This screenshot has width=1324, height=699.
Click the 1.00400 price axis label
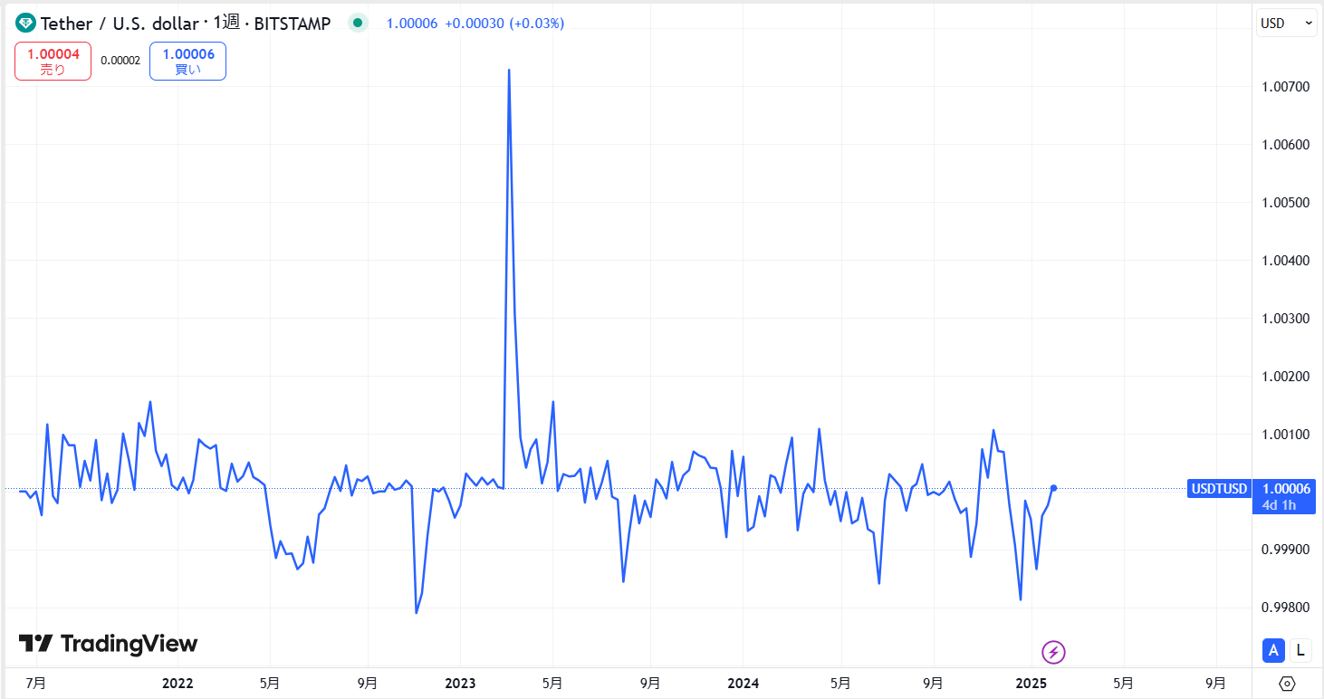(1285, 261)
